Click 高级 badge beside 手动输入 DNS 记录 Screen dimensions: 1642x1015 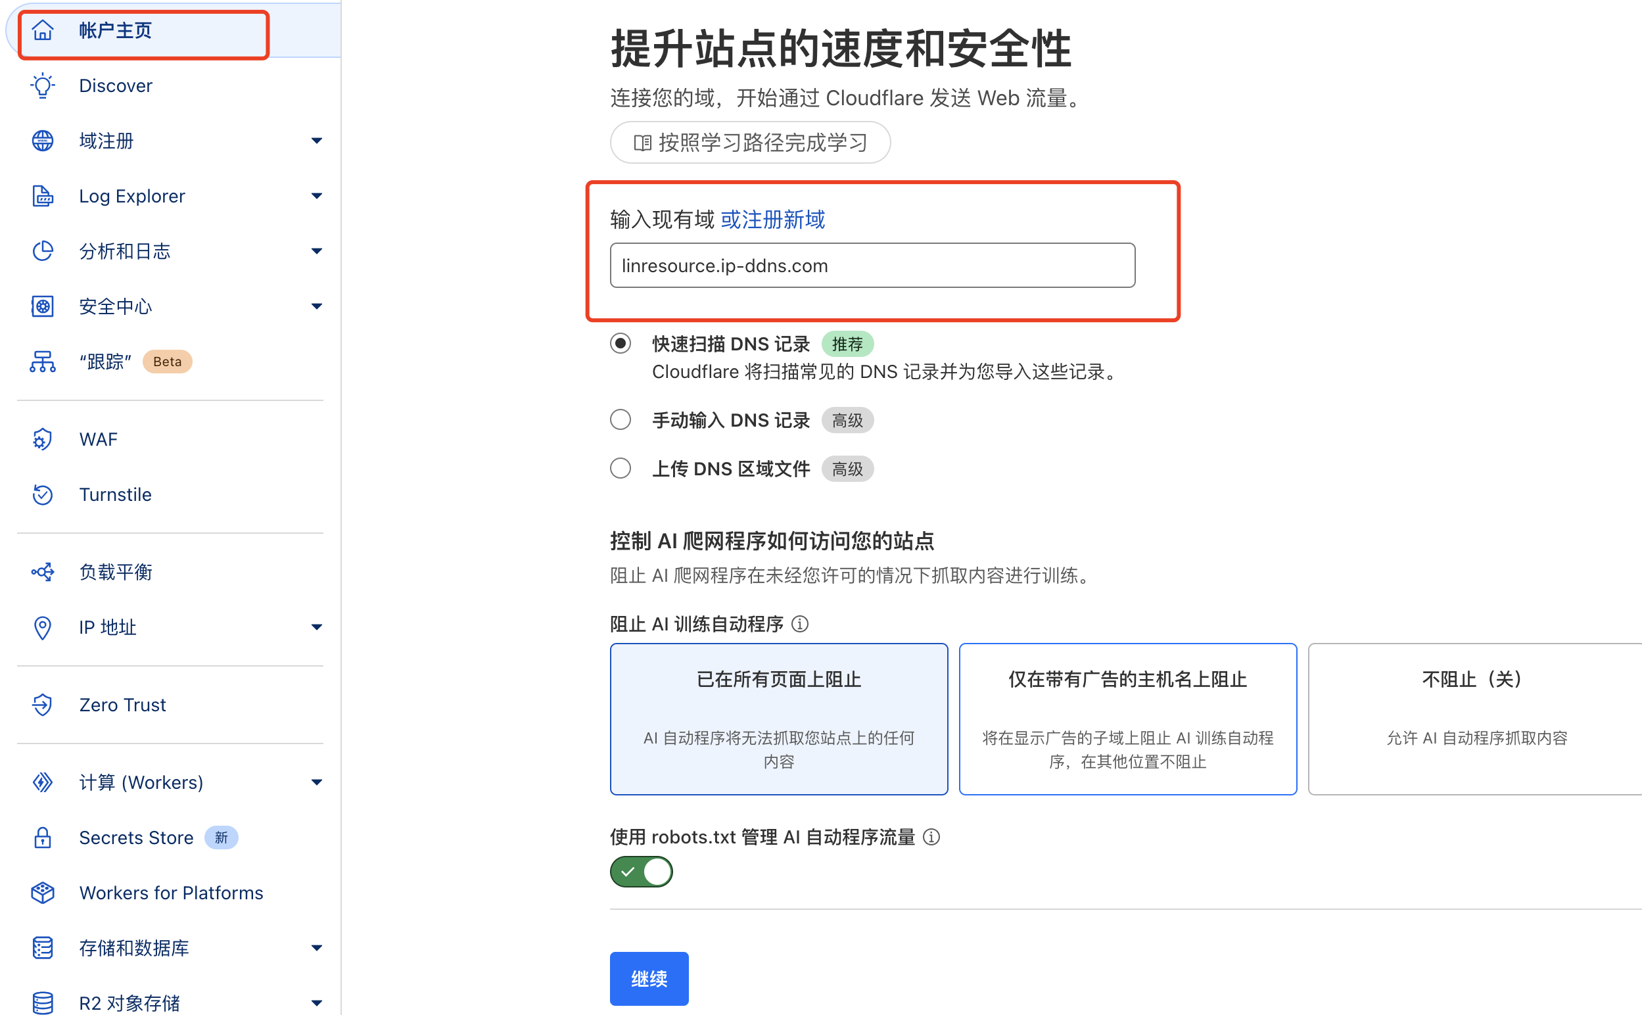click(x=847, y=421)
